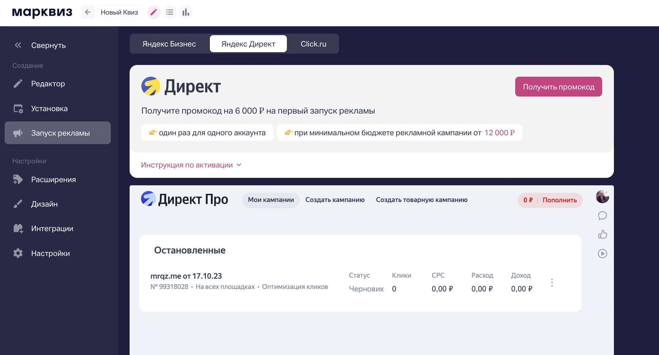Select the pencil edit icon near quiz title
This screenshot has width=659, height=355.
[154, 12]
